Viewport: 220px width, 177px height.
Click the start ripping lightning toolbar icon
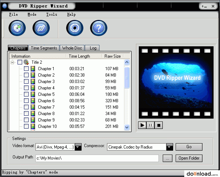coord(41,28)
